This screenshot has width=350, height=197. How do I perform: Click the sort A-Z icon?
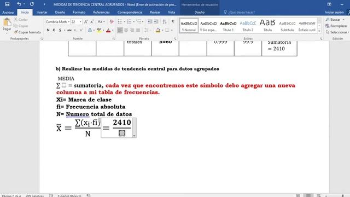click(165, 22)
